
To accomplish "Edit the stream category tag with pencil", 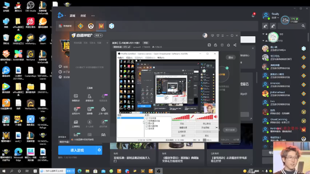I will pyautogui.click(x=129, y=47).
